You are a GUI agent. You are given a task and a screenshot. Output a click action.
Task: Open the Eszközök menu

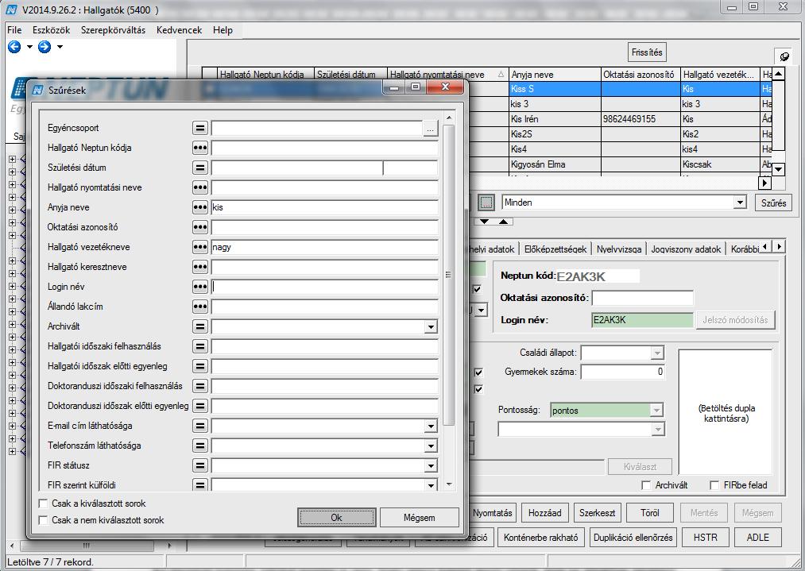pyautogui.click(x=52, y=30)
